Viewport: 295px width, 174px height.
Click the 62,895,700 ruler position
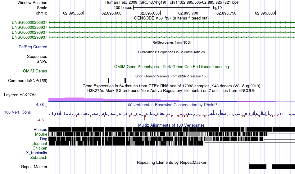[x=188, y=13]
